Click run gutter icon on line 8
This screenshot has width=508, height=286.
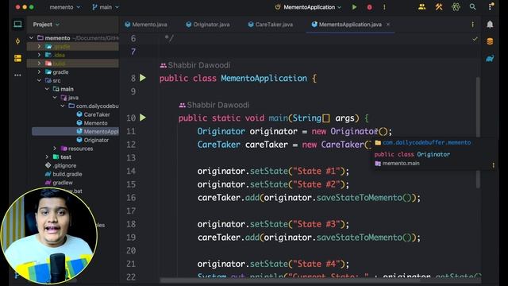(x=143, y=78)
